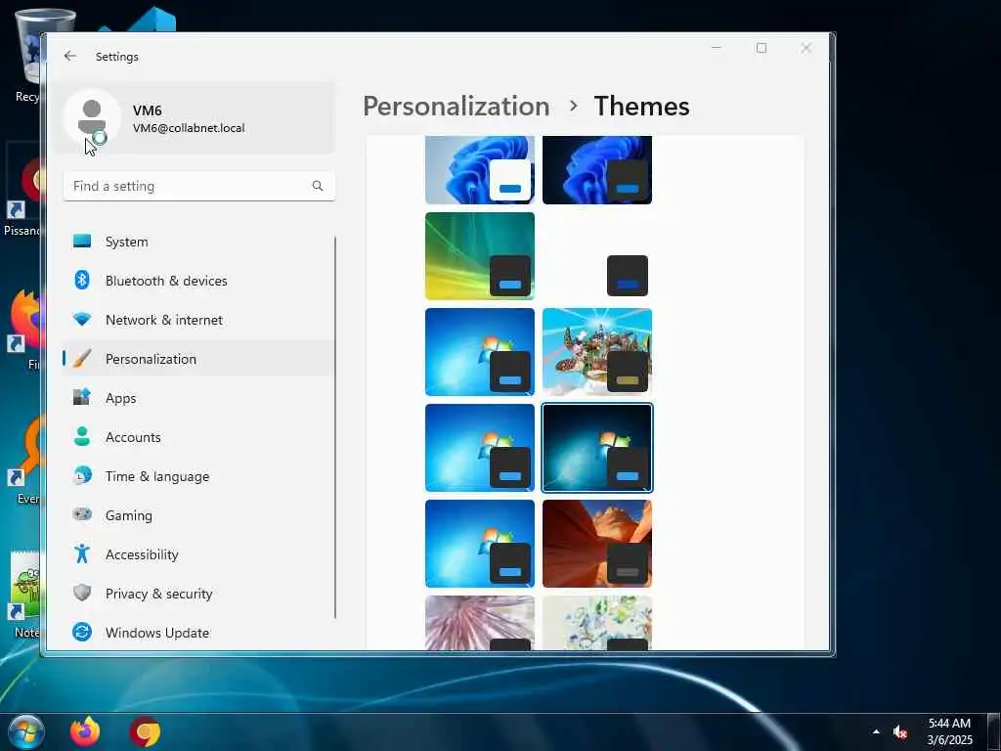Select the Windows 11 dark bloom theme
This screenshot has width=1001, height=751.
(597, 170)
